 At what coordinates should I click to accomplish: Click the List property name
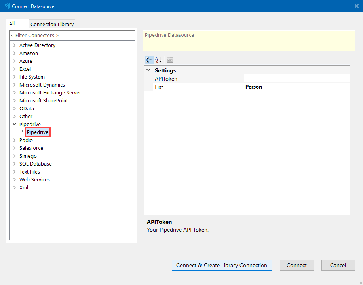coord(159,87)
